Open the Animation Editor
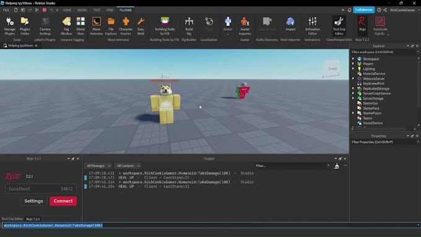 point(313,26)
